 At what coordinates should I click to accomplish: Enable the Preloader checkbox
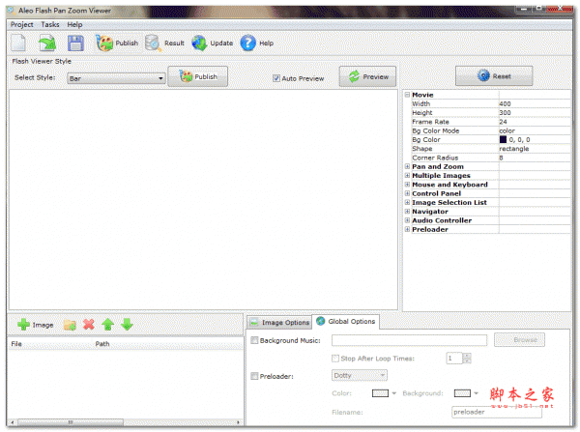254,376
